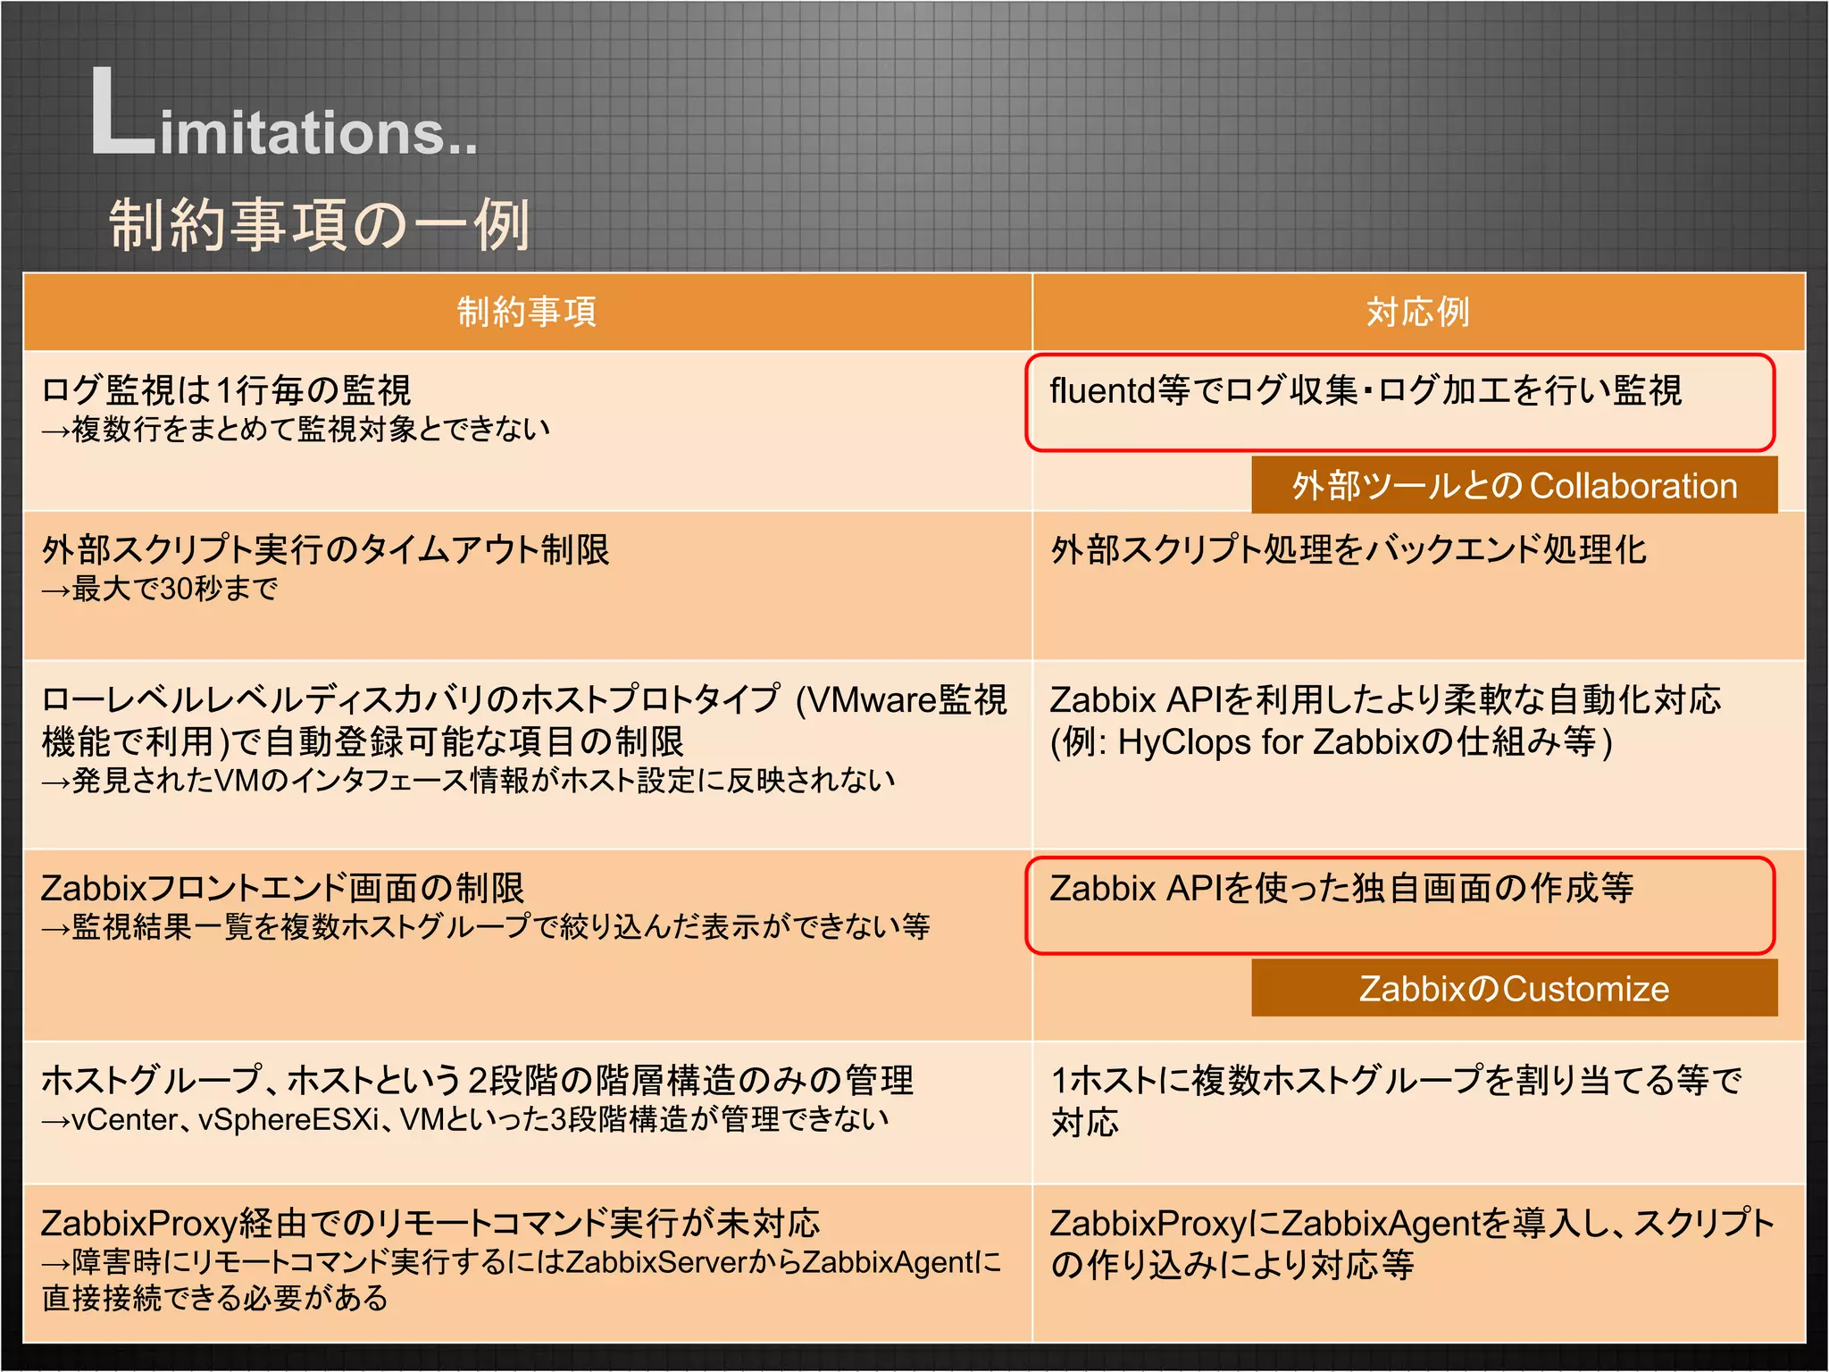1829x1372 pixels.
Task: Click '外部スクリプト処理をバックエンド処理化' text
Action: [1349, 549]
